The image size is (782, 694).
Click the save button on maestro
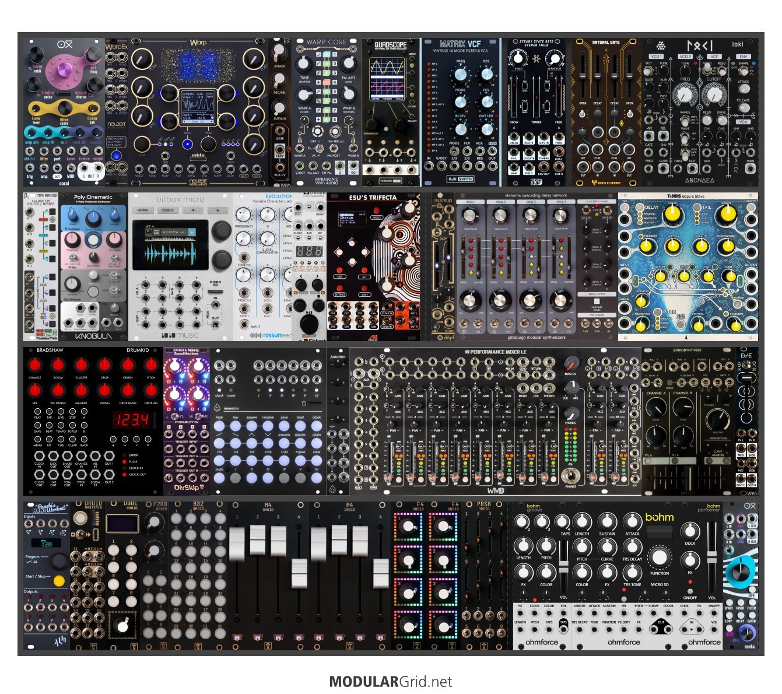(x=284, y=426)
